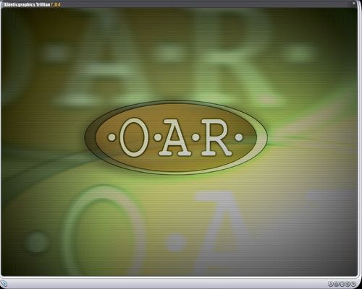The image size is (362, 289).
Task: Click the third round button in bottom bar
Action: pyautogui.click(x=342, y=284)
